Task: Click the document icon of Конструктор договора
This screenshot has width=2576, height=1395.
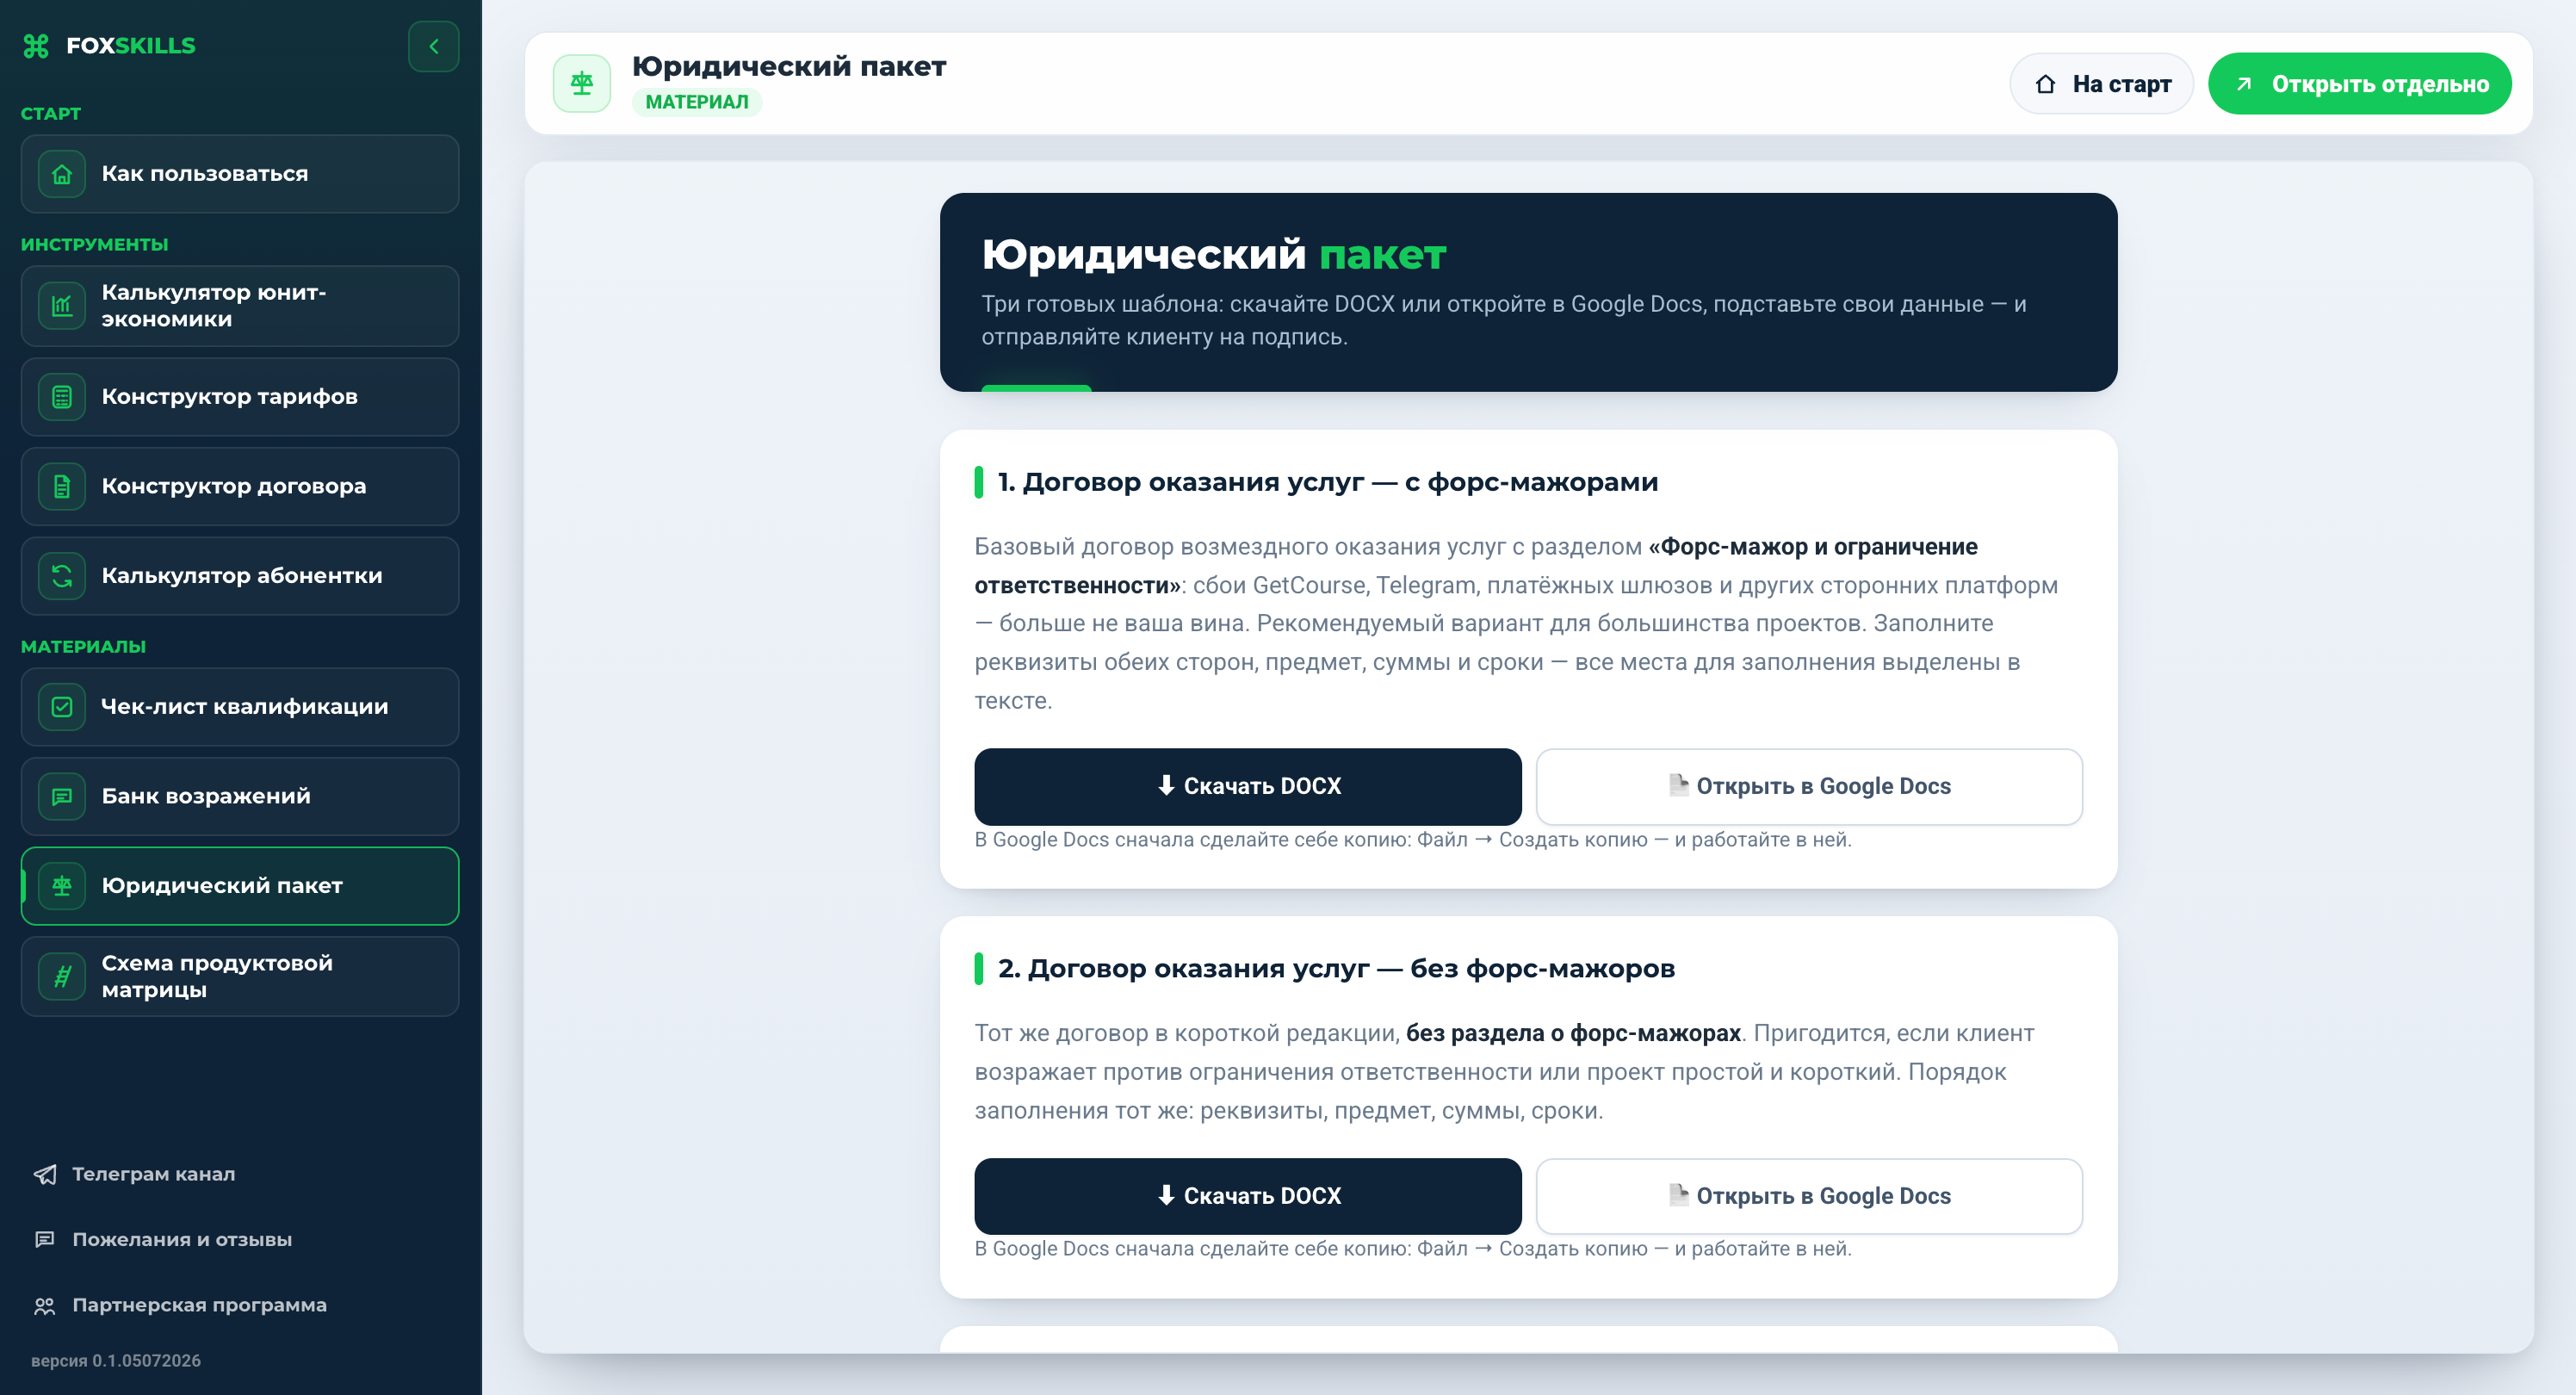Action: (x=62, y=487)
